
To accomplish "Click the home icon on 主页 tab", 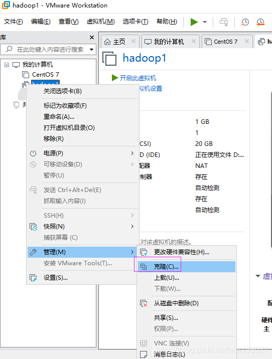I will 107,42.
